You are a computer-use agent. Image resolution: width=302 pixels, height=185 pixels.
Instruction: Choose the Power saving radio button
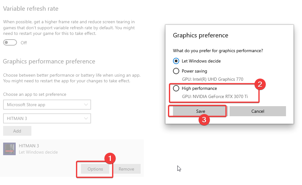(176, 71)
